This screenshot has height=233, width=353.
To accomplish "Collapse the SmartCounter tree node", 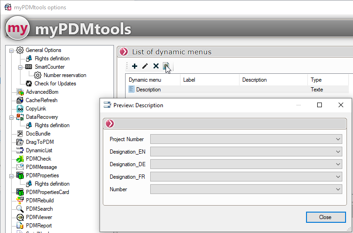I will tap(20, 67).
